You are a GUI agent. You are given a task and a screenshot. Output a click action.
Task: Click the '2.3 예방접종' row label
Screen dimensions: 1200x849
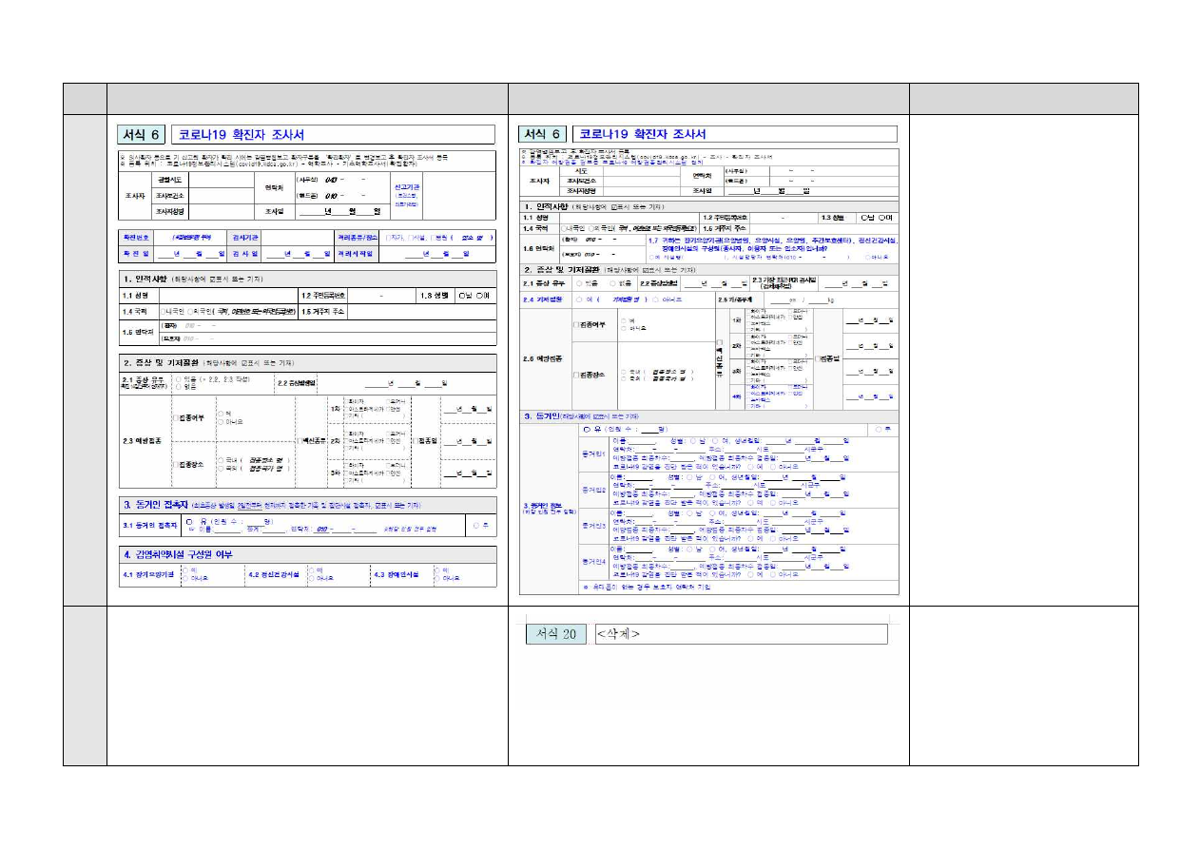coord(143,441)
